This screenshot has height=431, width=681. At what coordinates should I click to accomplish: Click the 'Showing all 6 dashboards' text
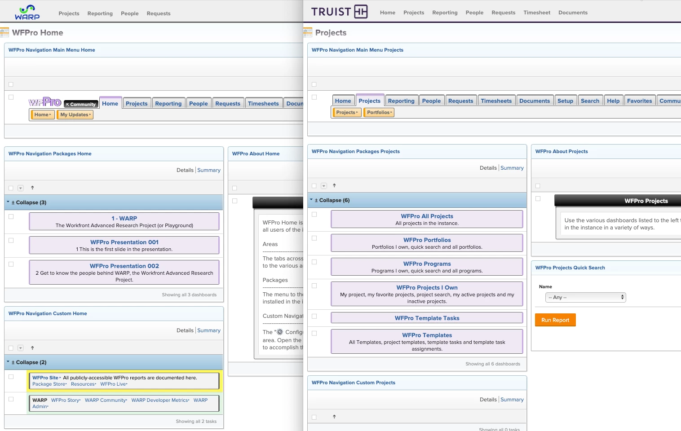pyautogui.click(x=493, y=364)
